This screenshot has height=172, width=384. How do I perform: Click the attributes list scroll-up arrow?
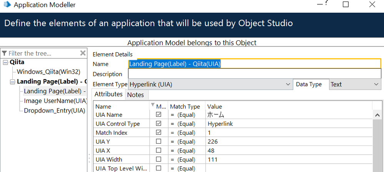(377, 115)
